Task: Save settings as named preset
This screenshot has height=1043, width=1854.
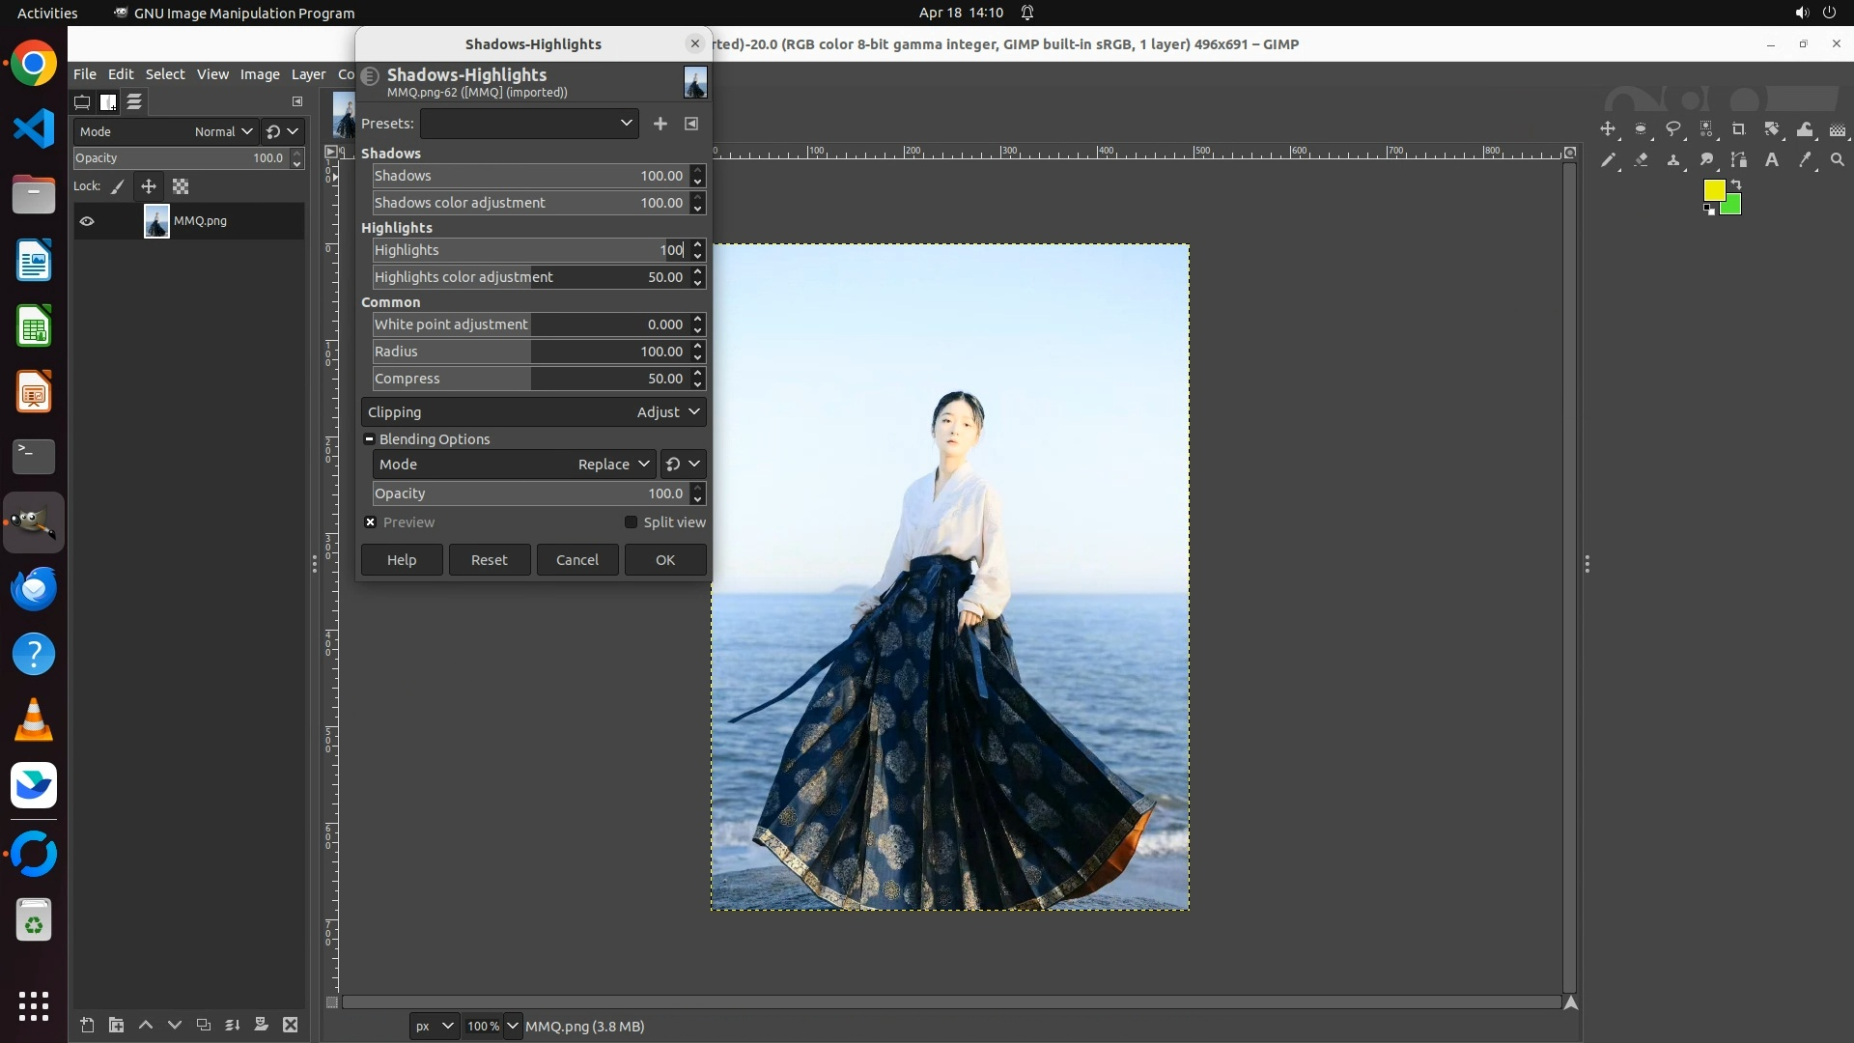Action: pos(660,124)
